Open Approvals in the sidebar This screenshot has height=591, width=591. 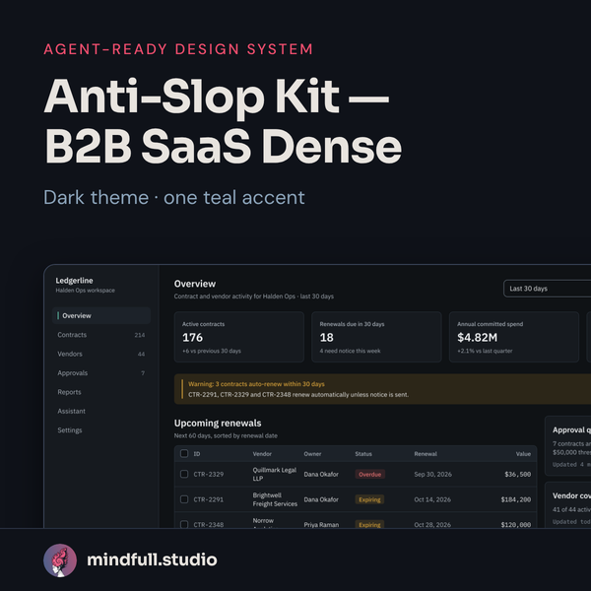pos(101,372)
